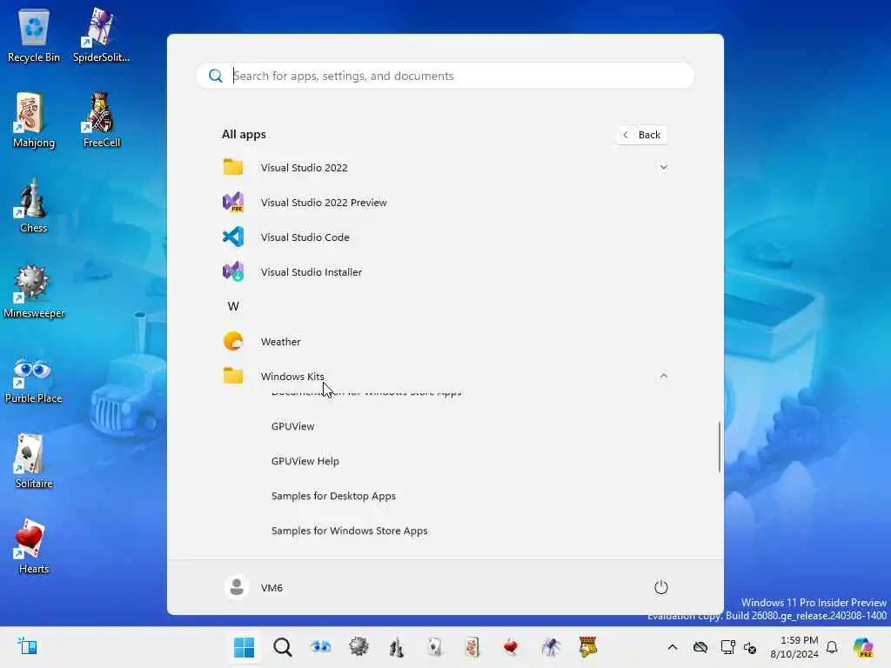Open Chess from the taskbar
The height and width of the screenshot is (668, 891).
click(397, 647)
